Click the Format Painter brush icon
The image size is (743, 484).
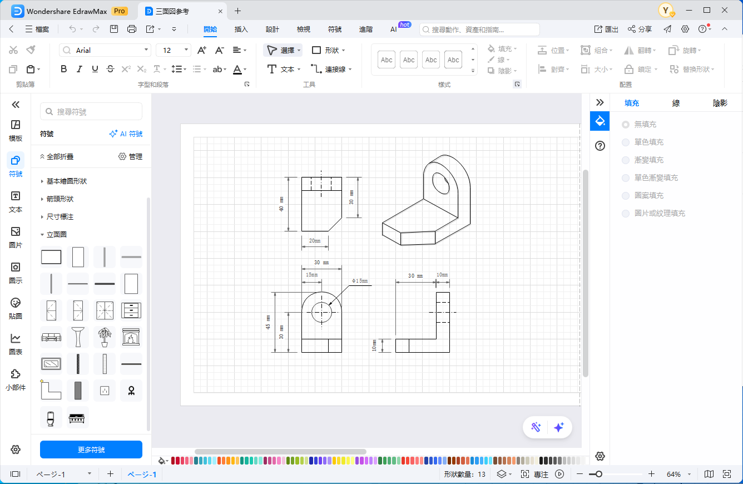pos(31,50)
